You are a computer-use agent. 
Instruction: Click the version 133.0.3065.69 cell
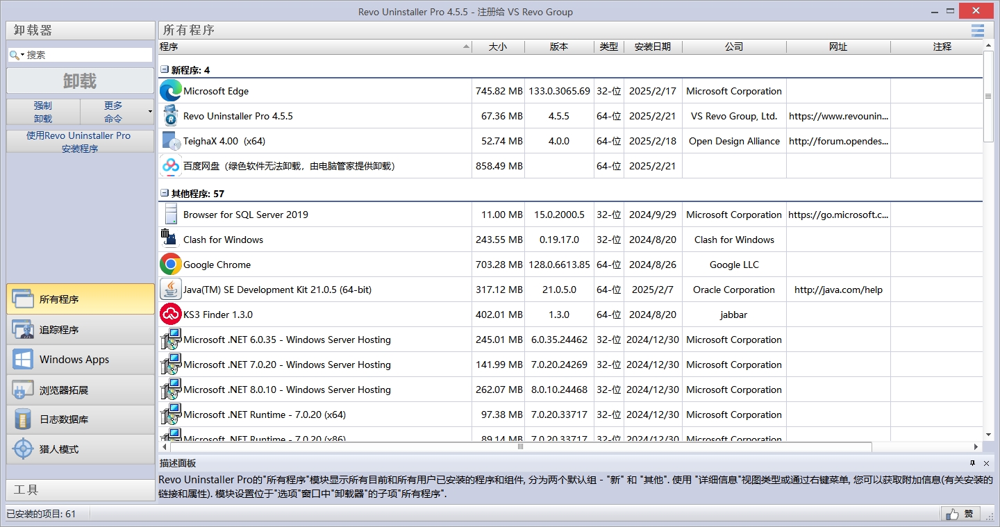(x=559, y=91)
